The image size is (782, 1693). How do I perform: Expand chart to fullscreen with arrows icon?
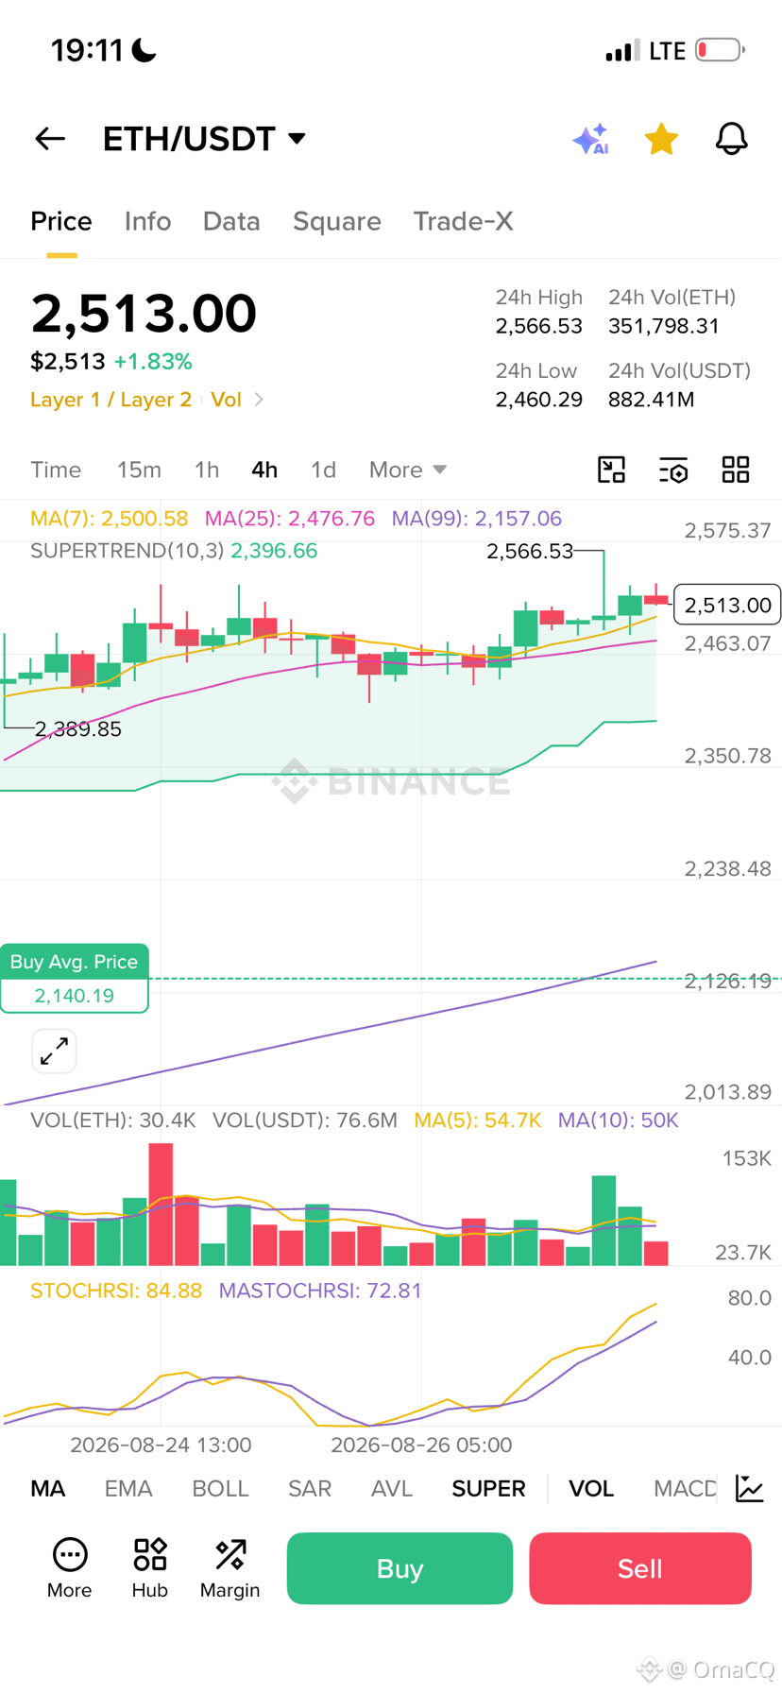click(x=54, y=1051)
